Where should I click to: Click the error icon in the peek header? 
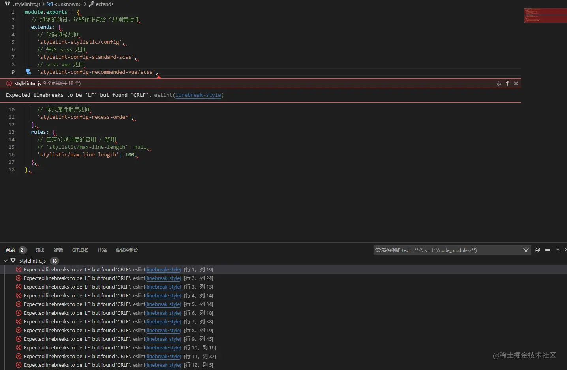click(x=9, y=83)
